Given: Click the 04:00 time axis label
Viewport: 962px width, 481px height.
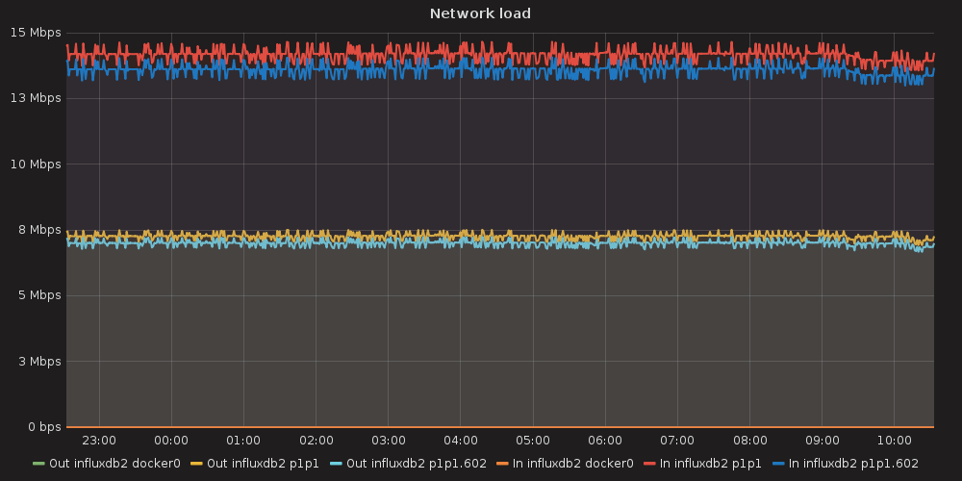Looking at the screenshot, I should (x=460, y=441).
